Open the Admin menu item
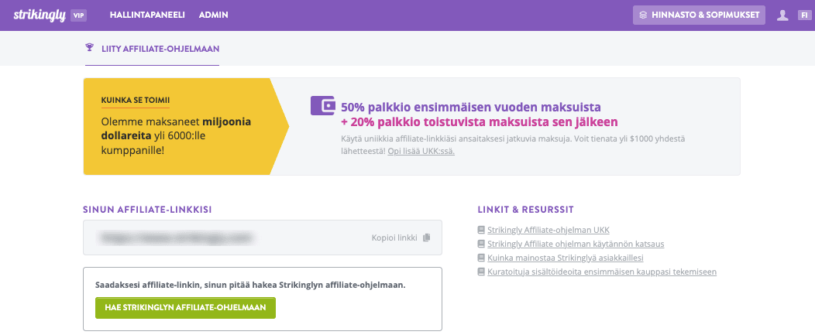The width and height of the screenshot is (815, 335). tap(214, 15)
